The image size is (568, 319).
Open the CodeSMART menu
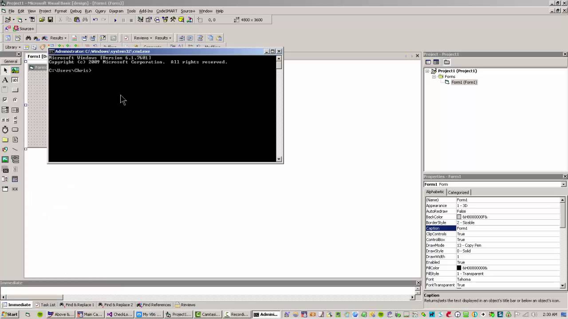[166, 11]
